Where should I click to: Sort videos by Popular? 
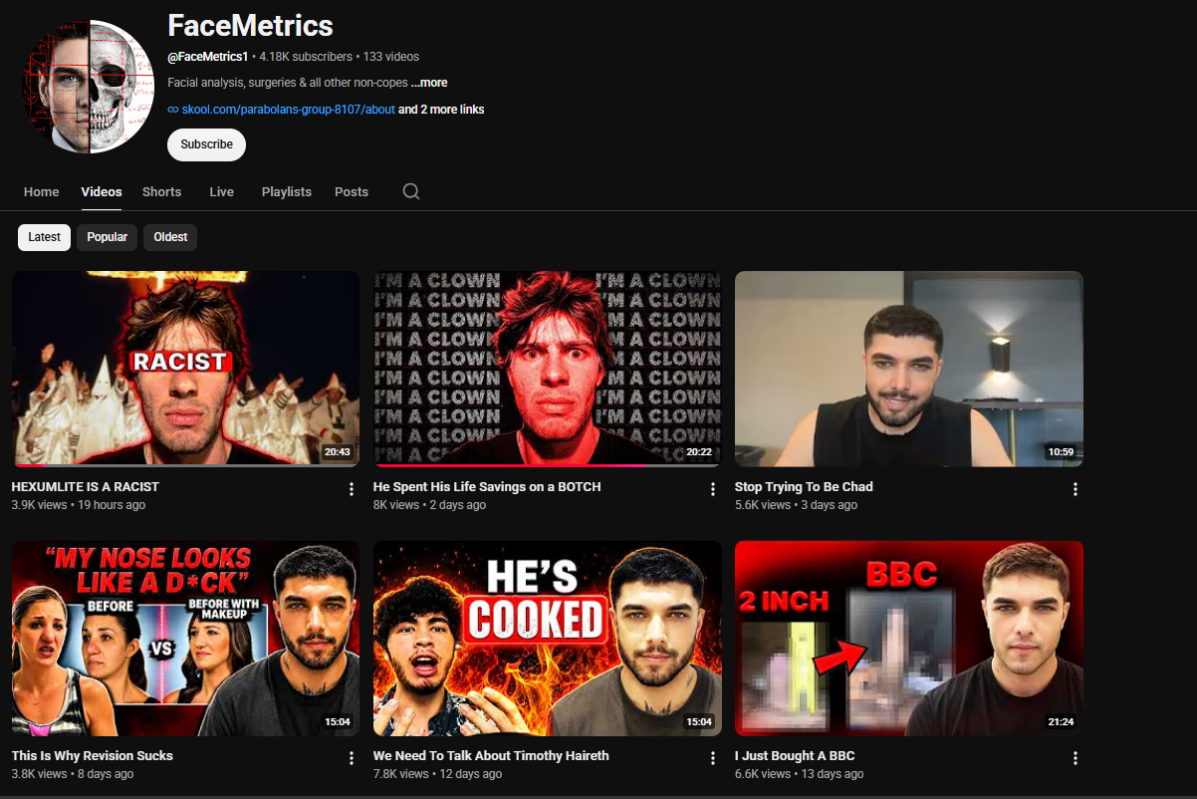[x=107, y=237]
